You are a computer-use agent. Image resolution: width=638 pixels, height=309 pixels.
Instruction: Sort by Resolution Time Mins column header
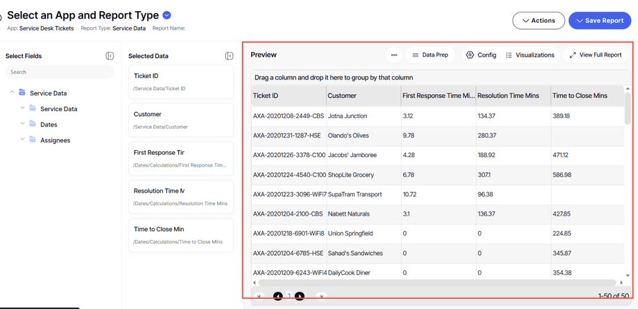click(x=513, y=95)
